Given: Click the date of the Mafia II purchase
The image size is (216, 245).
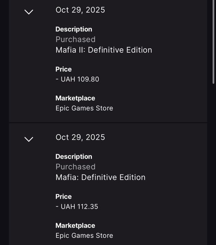Looking at the screenshot, I should [80, 10].
